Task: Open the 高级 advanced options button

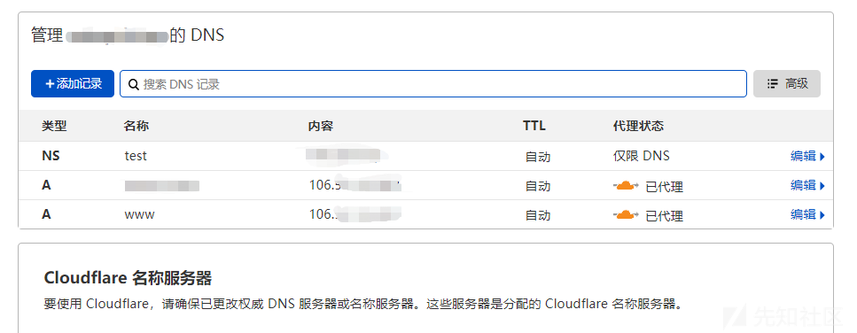Action: (x=786, y=83)
